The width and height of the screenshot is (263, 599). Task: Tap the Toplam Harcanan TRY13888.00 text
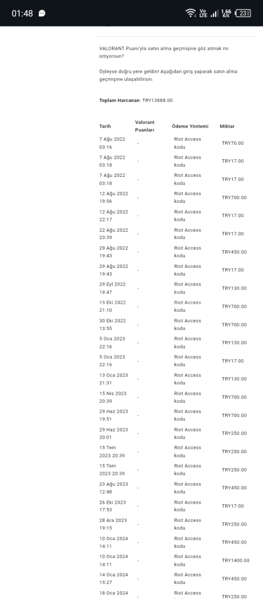coord(136,100)
